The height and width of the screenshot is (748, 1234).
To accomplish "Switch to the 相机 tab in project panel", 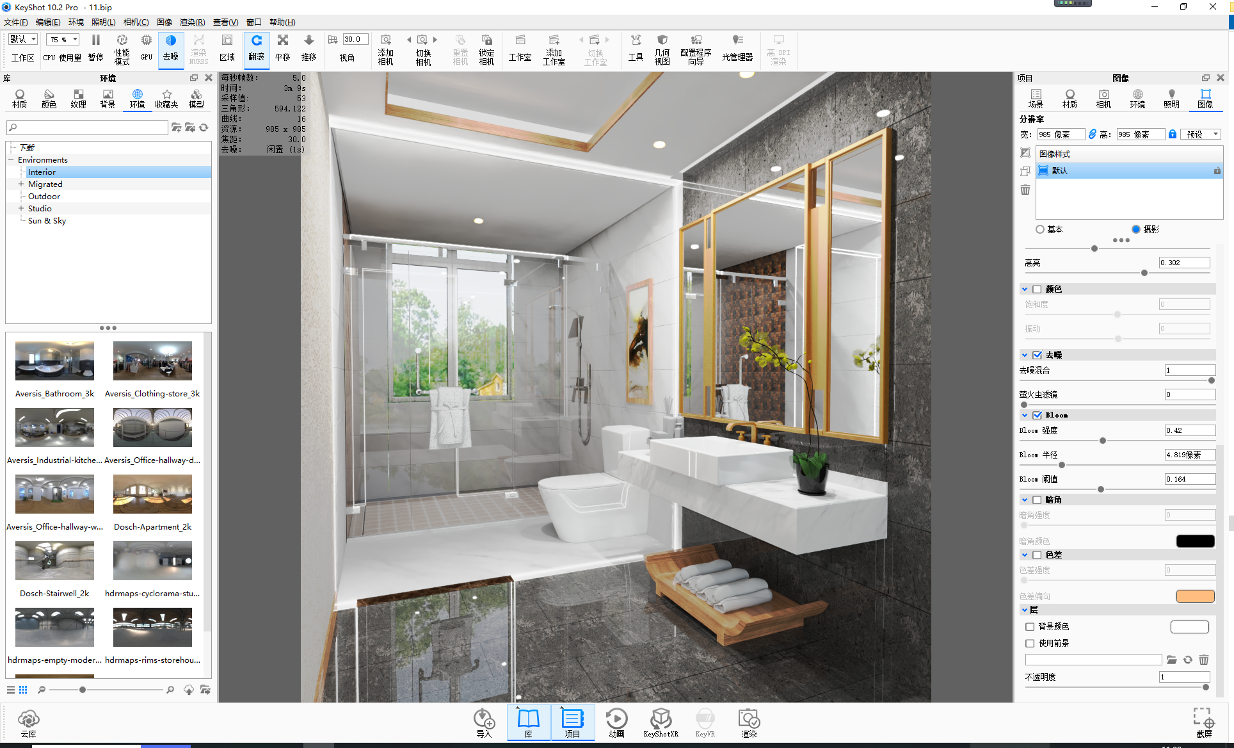I will click(1103, 98).
